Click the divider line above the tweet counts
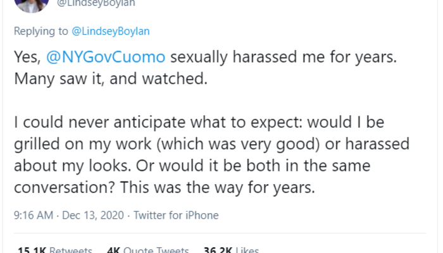The width and height of the screenshot is (443, 253). [221, 235]
